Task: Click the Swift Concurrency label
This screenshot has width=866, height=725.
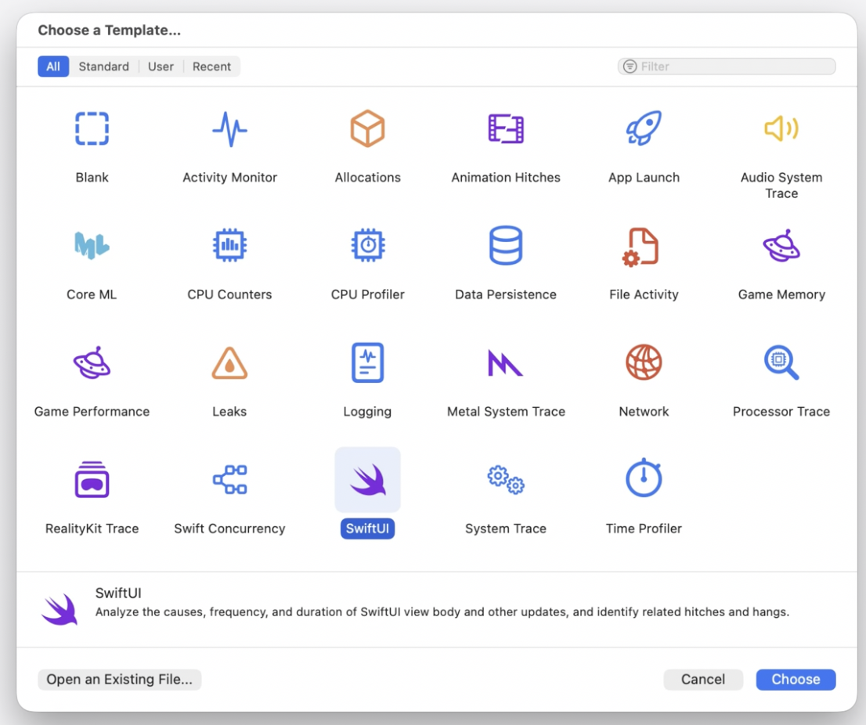Action: tap(229, 529)
